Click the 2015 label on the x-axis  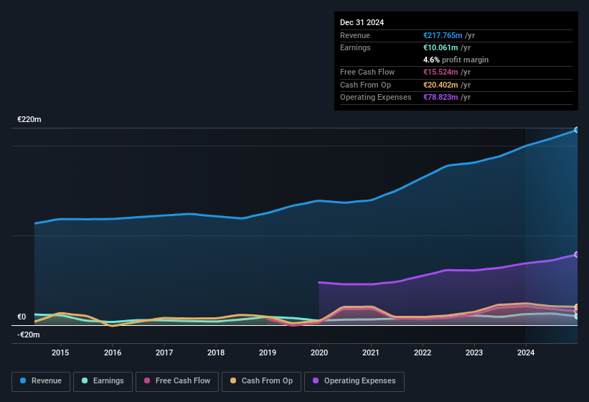(60, 352)
